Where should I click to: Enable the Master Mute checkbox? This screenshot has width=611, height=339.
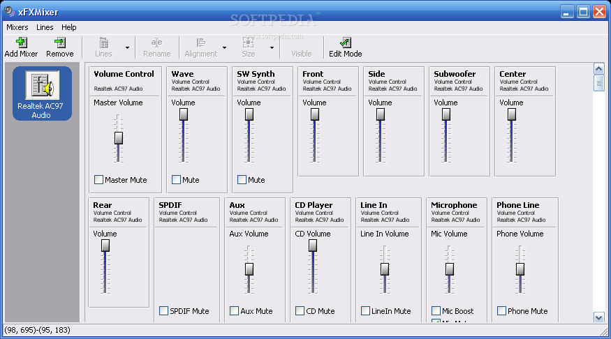[x=98, y=180]
